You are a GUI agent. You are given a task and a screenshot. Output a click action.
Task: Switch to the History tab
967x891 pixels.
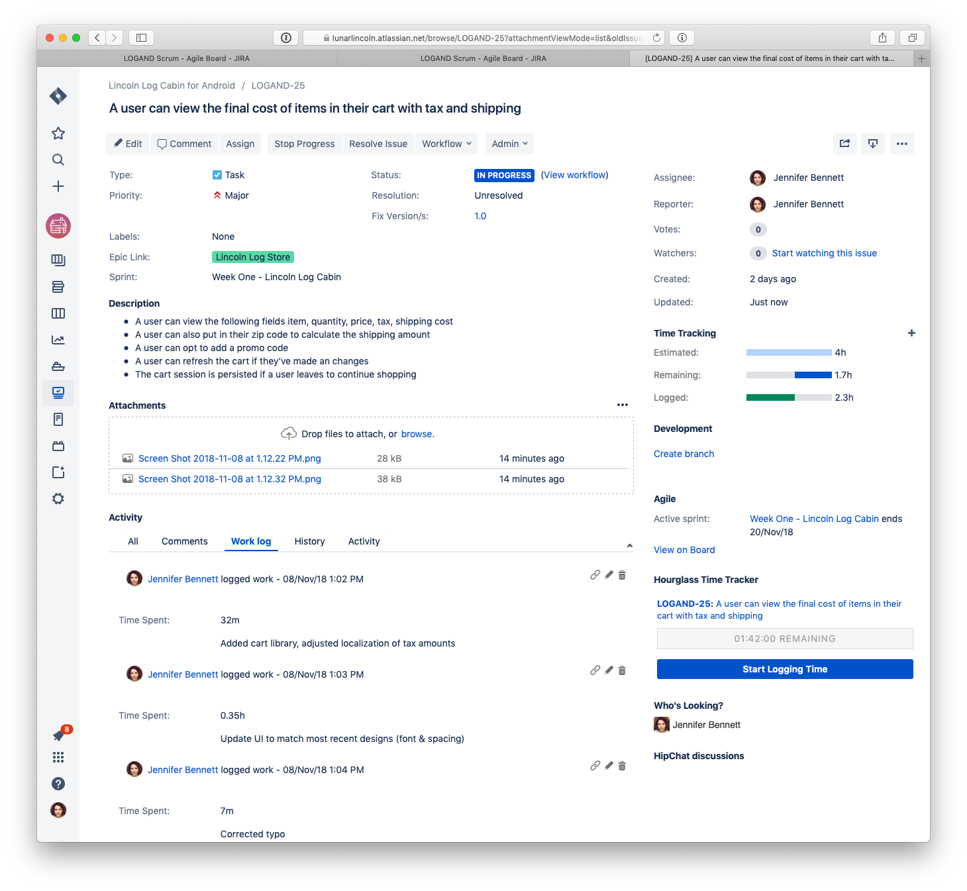click(x=310, y=541)
